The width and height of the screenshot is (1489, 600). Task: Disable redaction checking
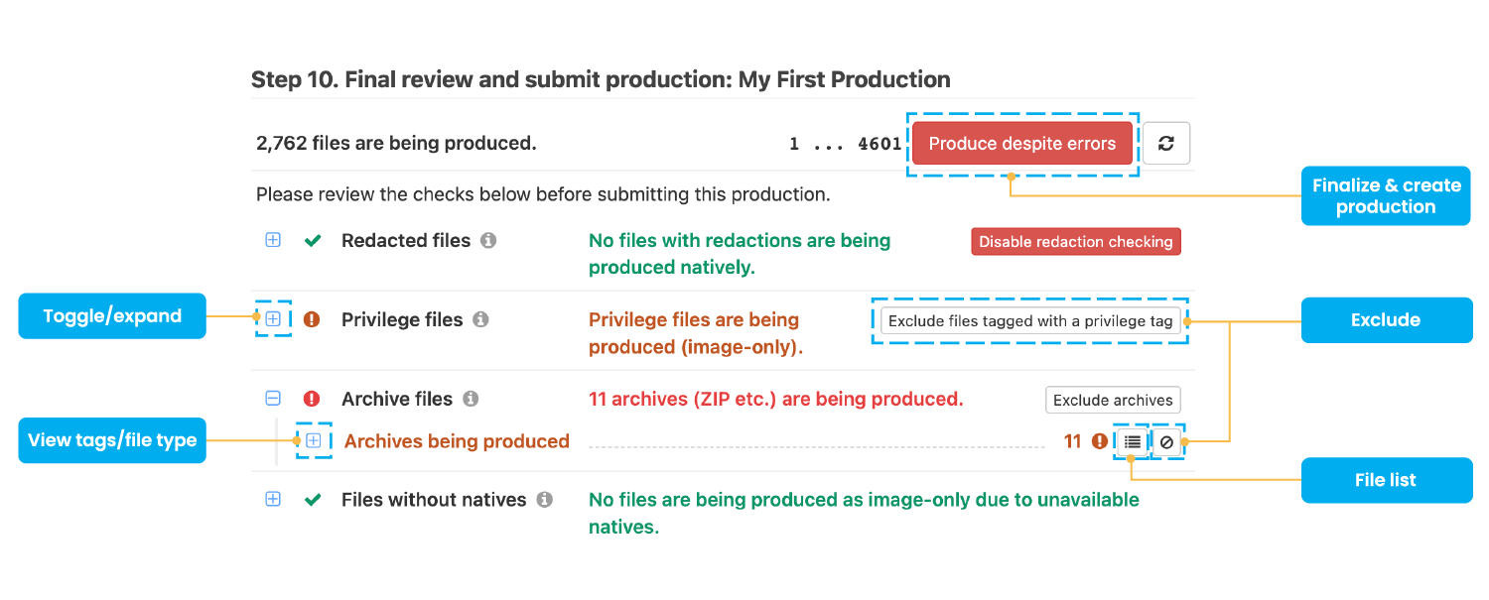coord(1075,241)
